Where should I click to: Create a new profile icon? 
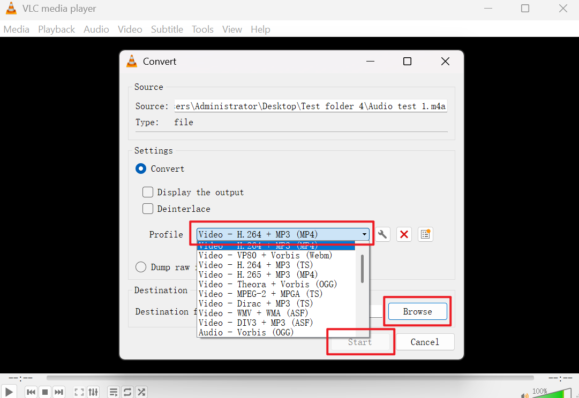point(425,234)
